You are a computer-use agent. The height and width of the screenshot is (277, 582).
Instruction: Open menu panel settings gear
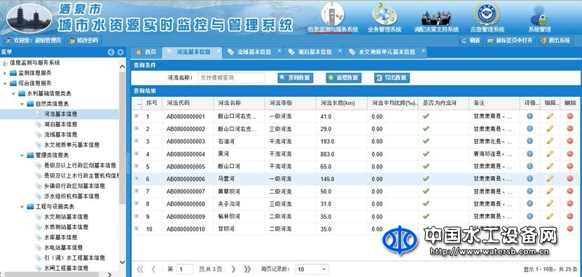click(x=120, y=53)
